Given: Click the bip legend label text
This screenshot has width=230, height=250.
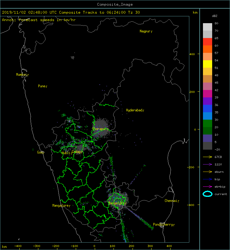Looking at the screenshot, I should [217, 179].
